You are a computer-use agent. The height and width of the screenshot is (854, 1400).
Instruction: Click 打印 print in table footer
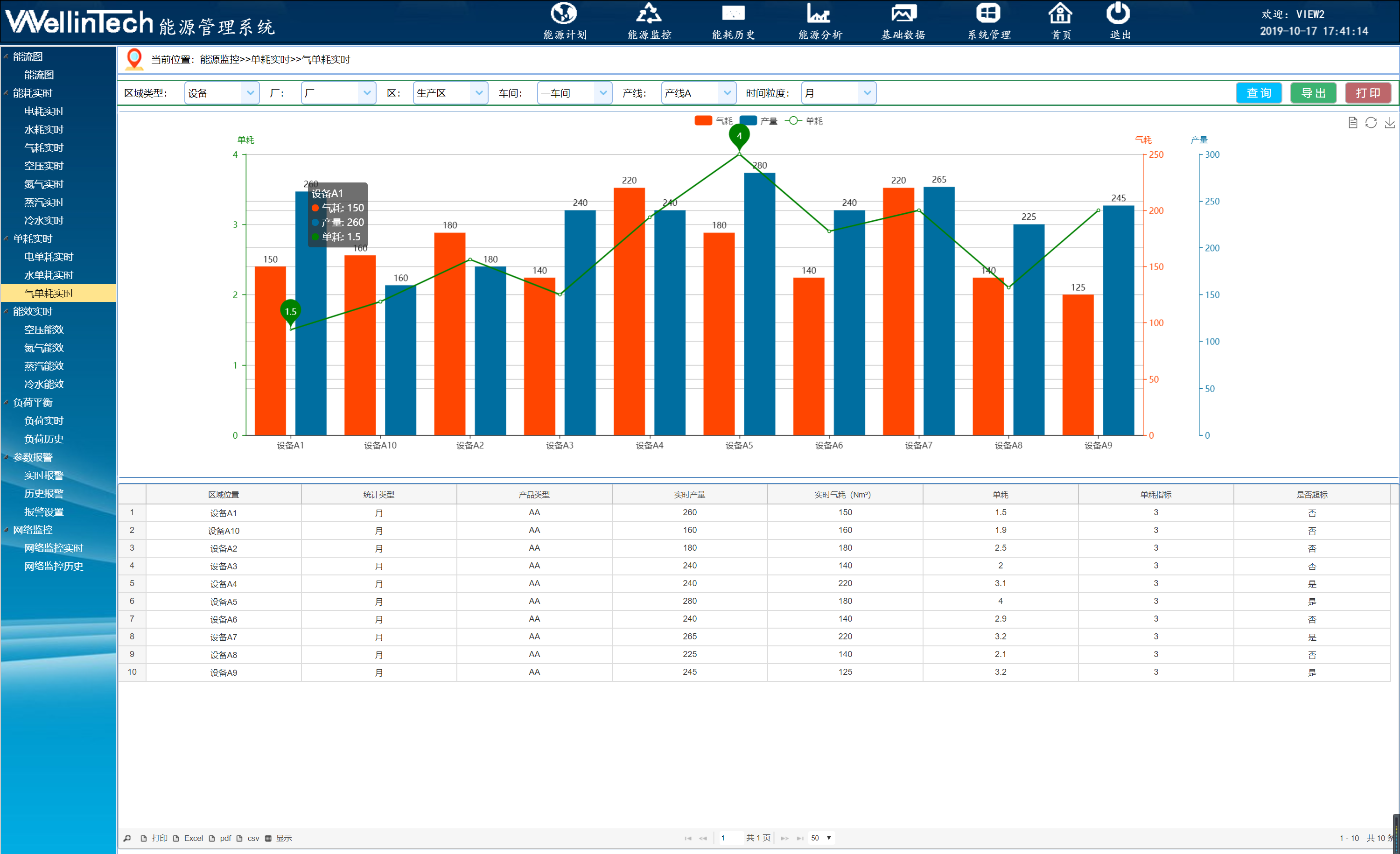tap(154, 838)
